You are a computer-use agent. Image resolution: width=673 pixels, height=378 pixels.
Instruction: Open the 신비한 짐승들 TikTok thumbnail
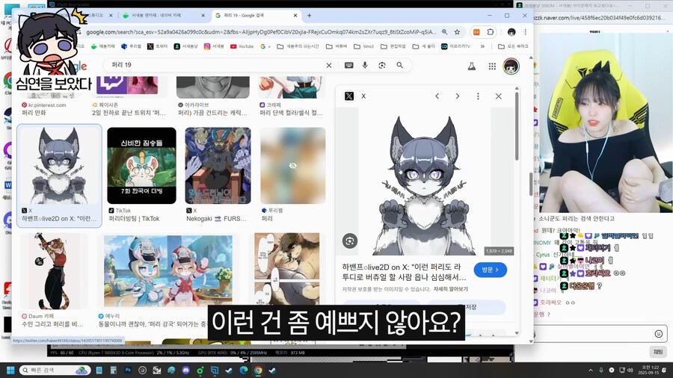141,165
